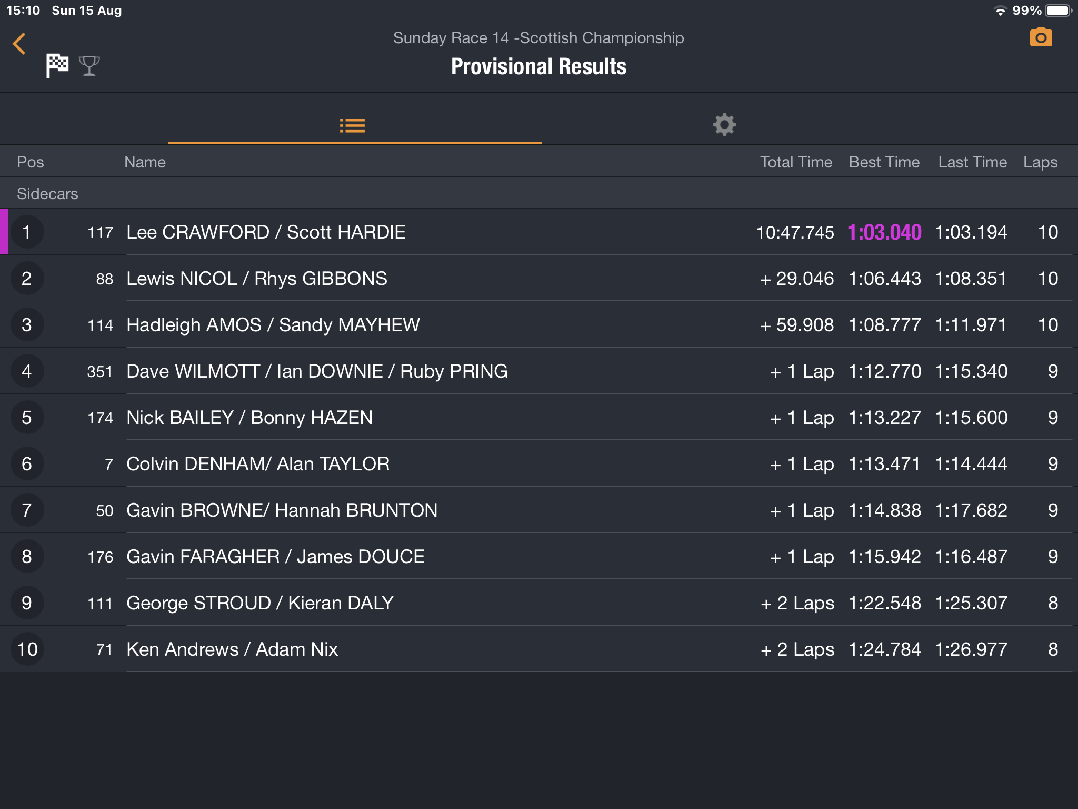Click the WiFi status icon
The height and width of the screenshot is (809, 1078).
click(x=1000, y=11)
